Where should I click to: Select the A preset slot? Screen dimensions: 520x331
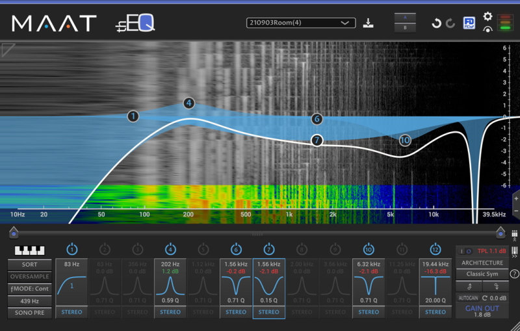click(406, 18)
